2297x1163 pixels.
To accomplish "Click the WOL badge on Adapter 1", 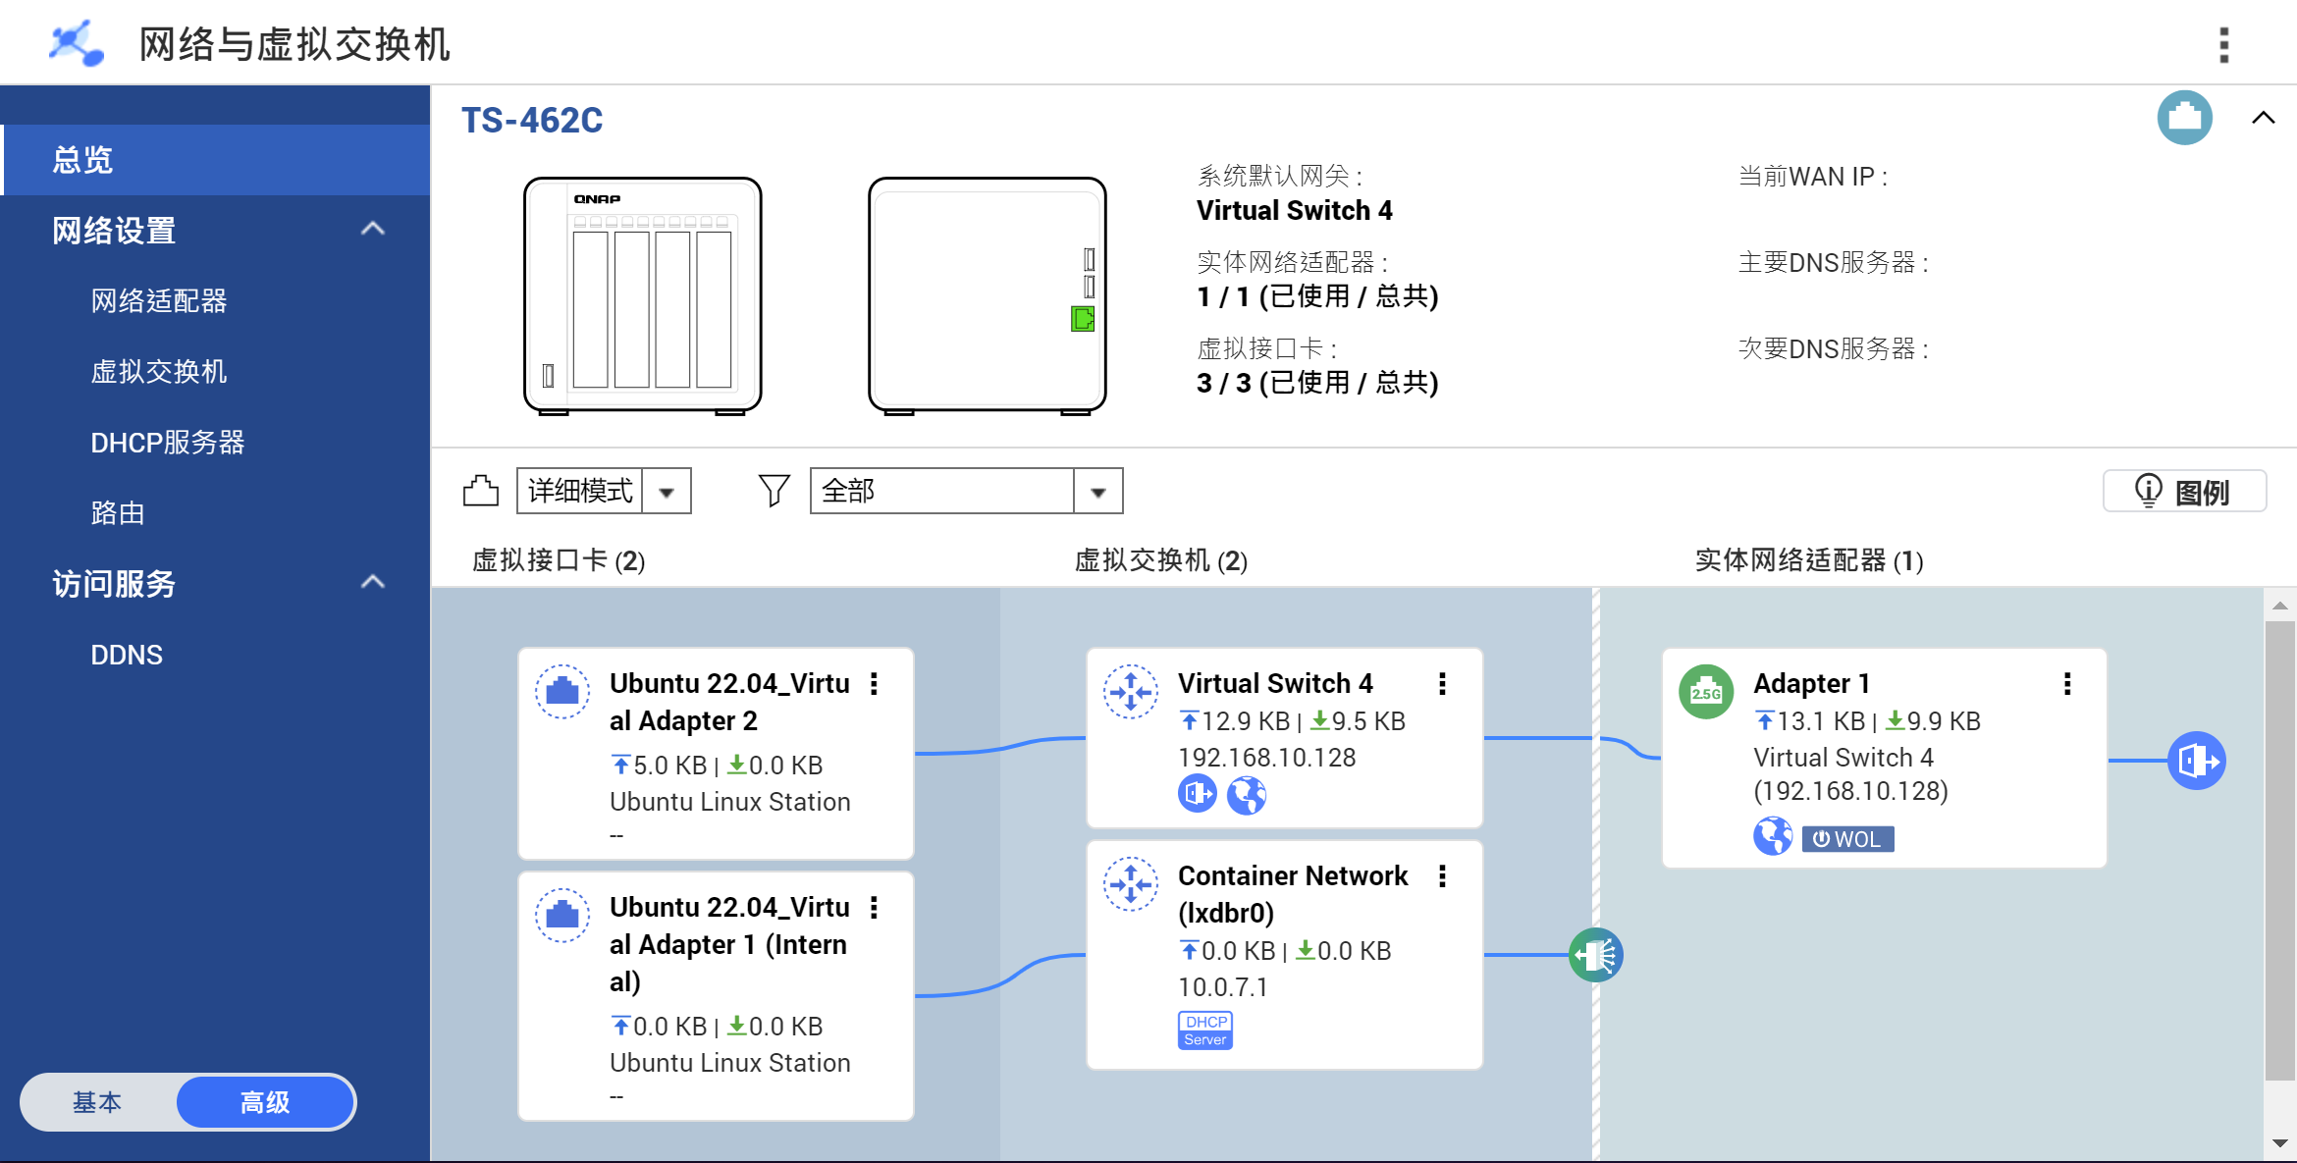I will point(1847,839).
